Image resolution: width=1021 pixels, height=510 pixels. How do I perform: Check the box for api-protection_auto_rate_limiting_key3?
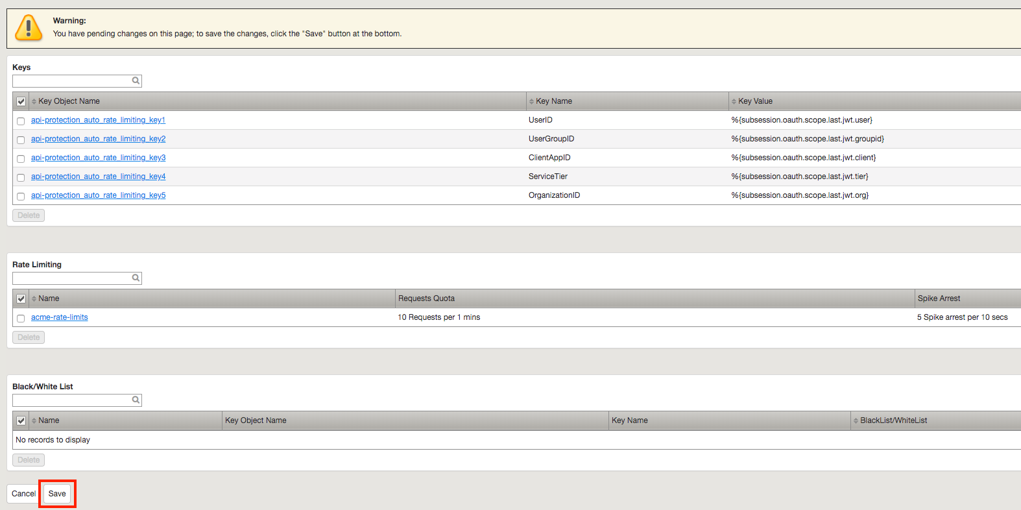click(21, 158)
